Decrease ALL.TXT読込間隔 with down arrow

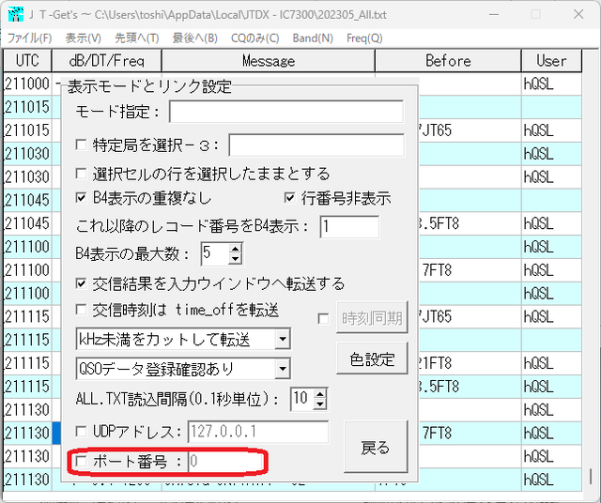tap(320, 404)
